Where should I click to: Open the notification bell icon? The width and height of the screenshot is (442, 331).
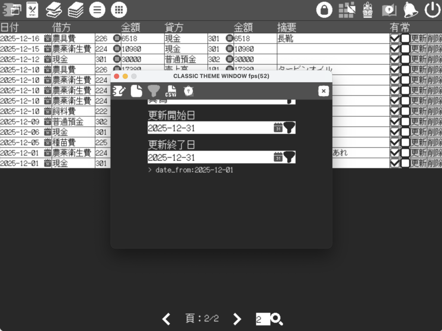410,9
